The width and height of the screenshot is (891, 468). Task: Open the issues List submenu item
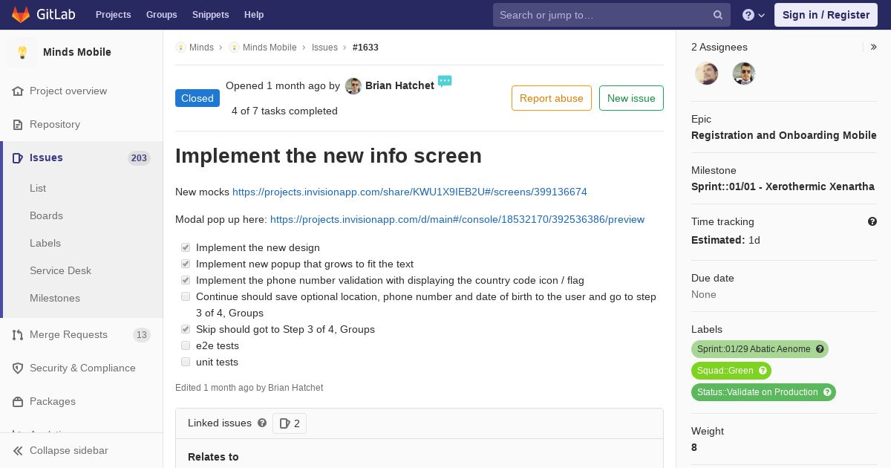tap(38, 188)
